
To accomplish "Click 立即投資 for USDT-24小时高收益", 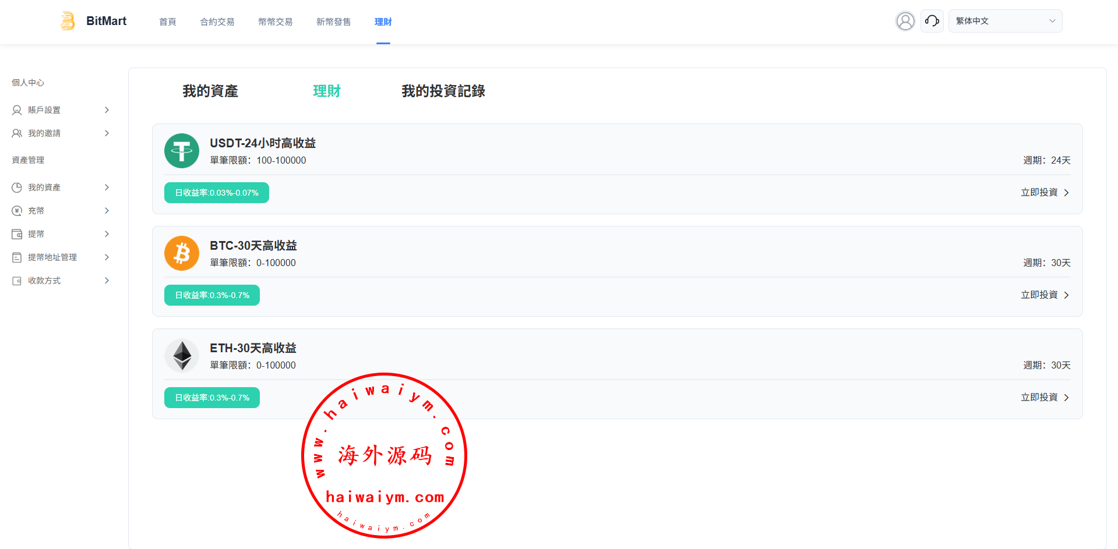I will click(1045, 193).
